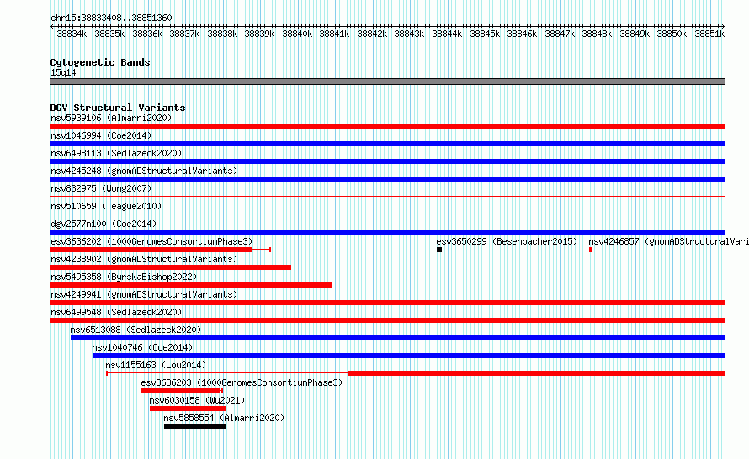Select the red bar under nsv4249941

pos(387,303)
